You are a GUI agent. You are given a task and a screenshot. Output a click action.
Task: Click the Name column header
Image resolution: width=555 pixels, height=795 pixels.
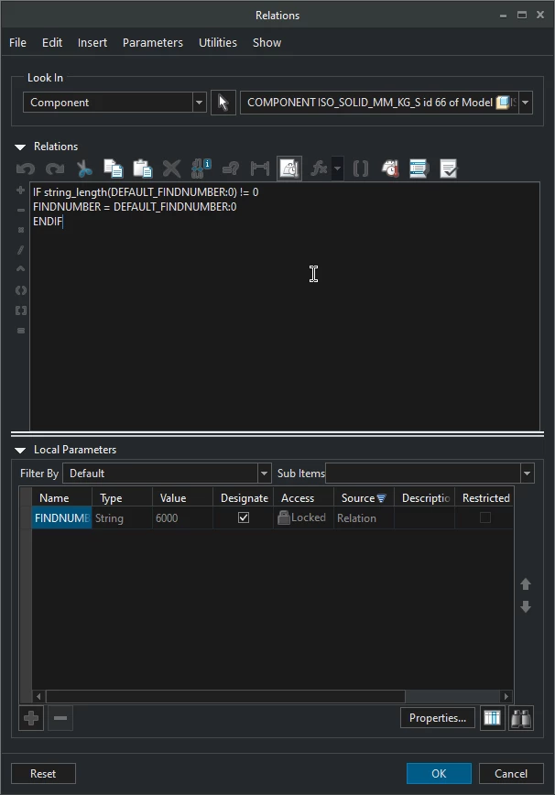click(61, 498)
